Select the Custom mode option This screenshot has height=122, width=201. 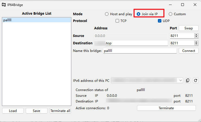pos(171,14)
